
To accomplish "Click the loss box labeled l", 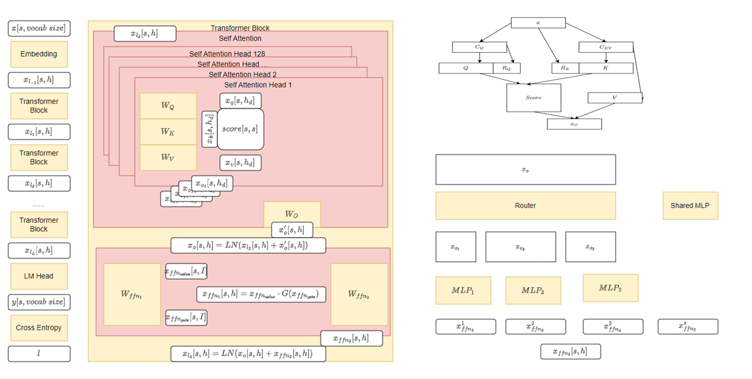I will 39,353.
